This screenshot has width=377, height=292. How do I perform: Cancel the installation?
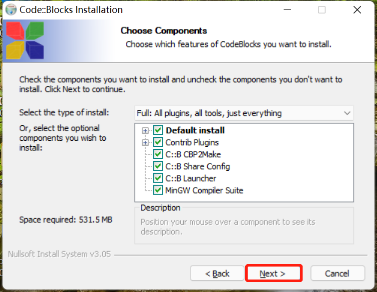(x=337, y=274)
